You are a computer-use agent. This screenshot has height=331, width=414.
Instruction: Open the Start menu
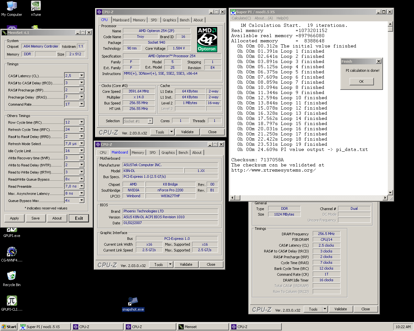[x=9, y=327]
